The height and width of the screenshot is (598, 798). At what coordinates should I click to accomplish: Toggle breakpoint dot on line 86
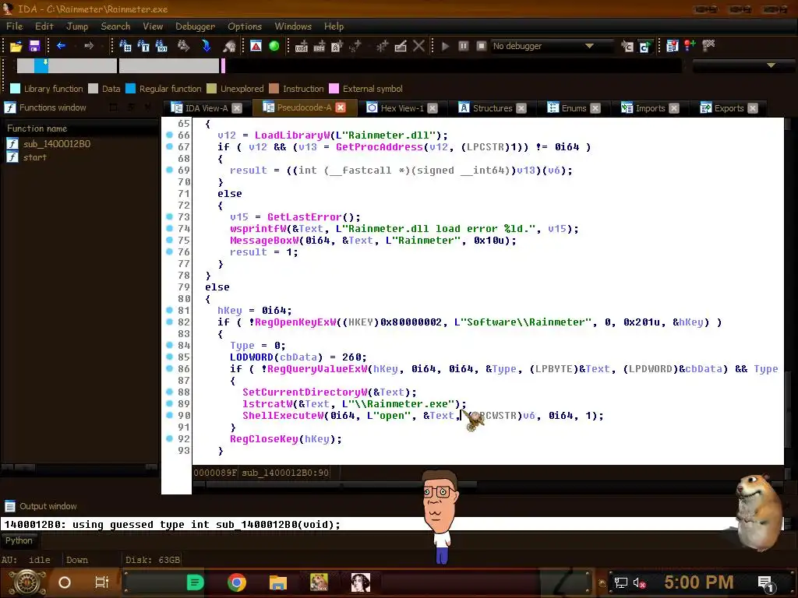tap(169, 368)
